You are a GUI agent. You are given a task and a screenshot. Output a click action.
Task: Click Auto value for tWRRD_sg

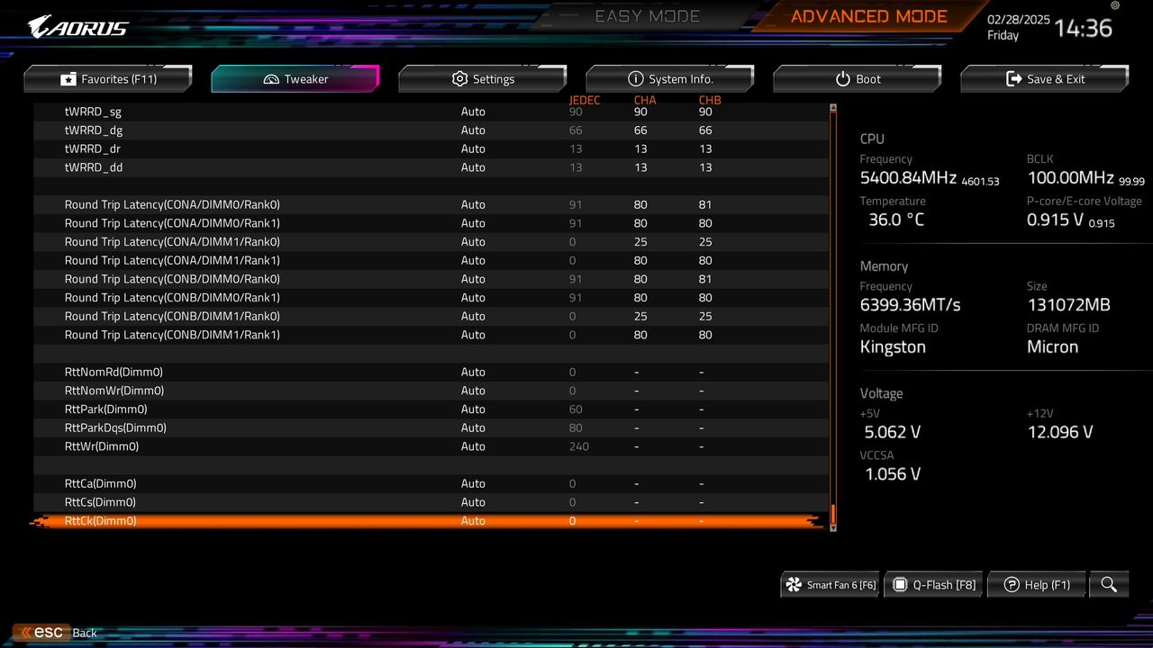473,112
